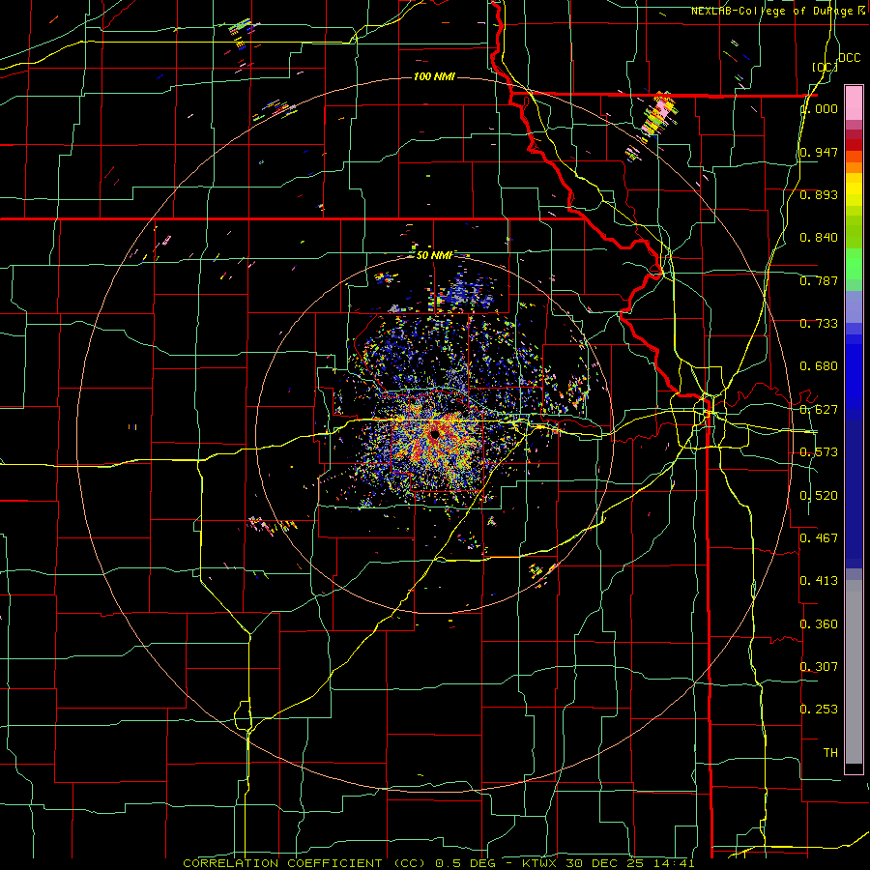Click the 0.893 scale value
The image size is (870, 870).
coord(819,194)
